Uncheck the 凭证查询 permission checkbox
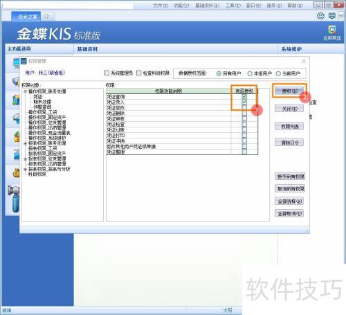The image size is (346, 315). pos(244,96)
